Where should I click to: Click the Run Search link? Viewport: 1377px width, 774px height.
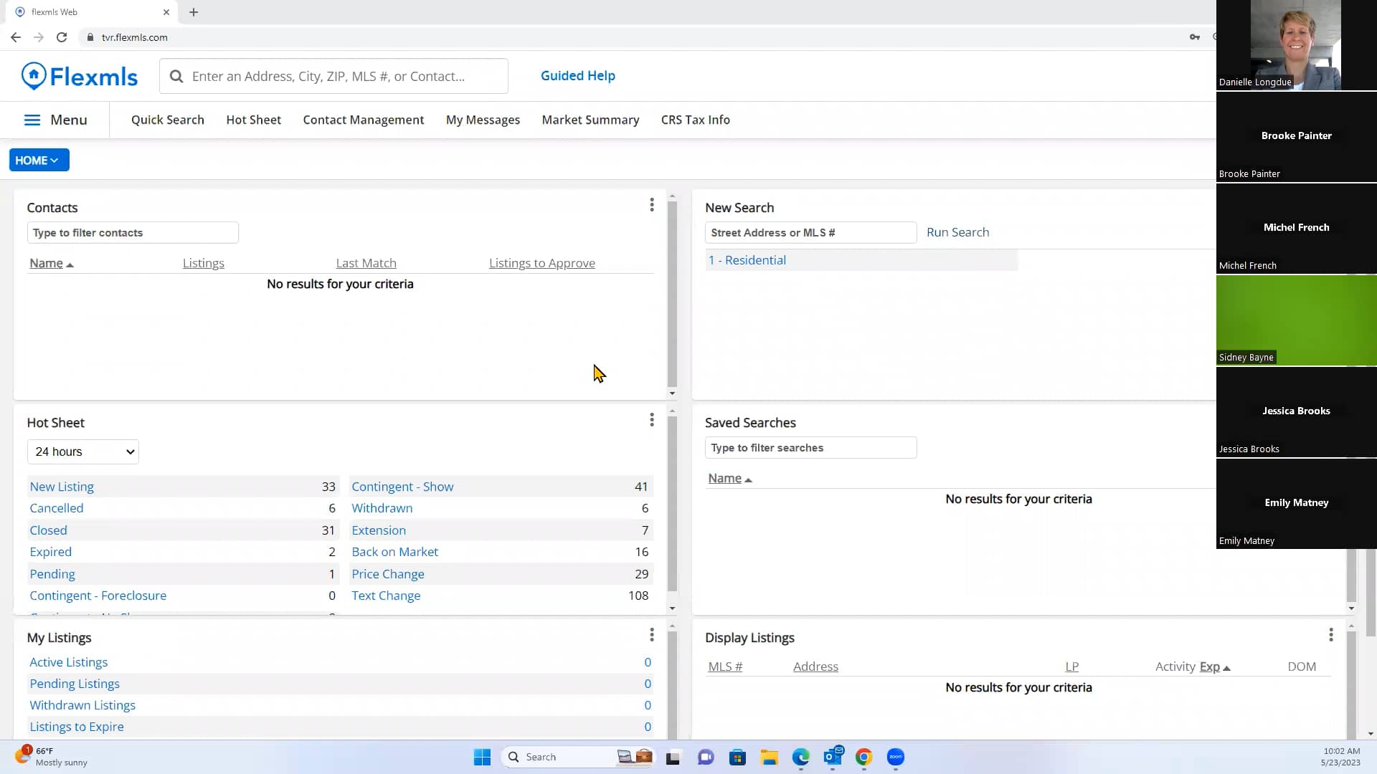pyautogui.click(x=958, y=231)
